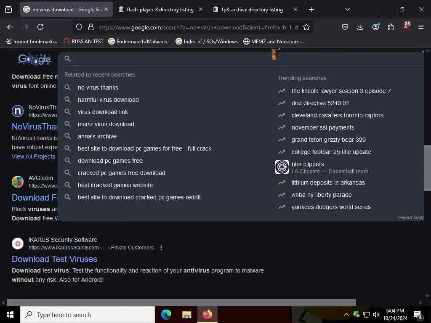Select trending 'yankees dodgers world series'
The image size is (431, 323).
331,207
